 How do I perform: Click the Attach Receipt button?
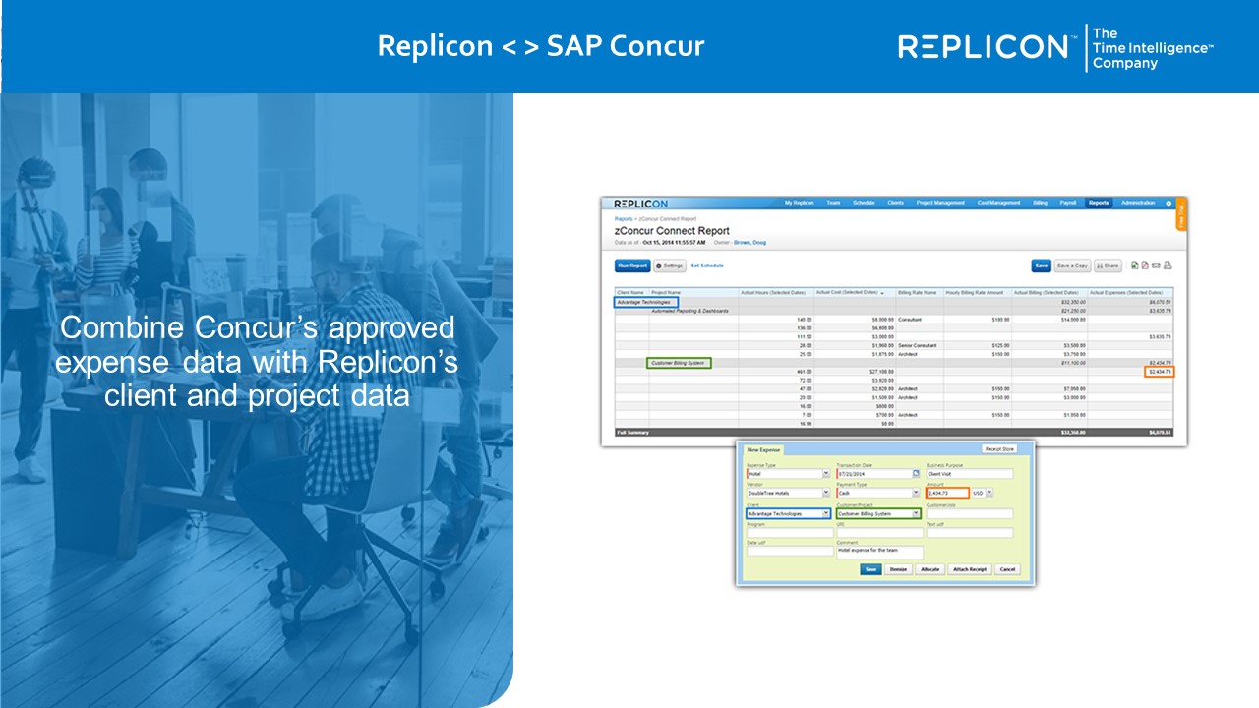pyautogui.click(x=970, y=569)
